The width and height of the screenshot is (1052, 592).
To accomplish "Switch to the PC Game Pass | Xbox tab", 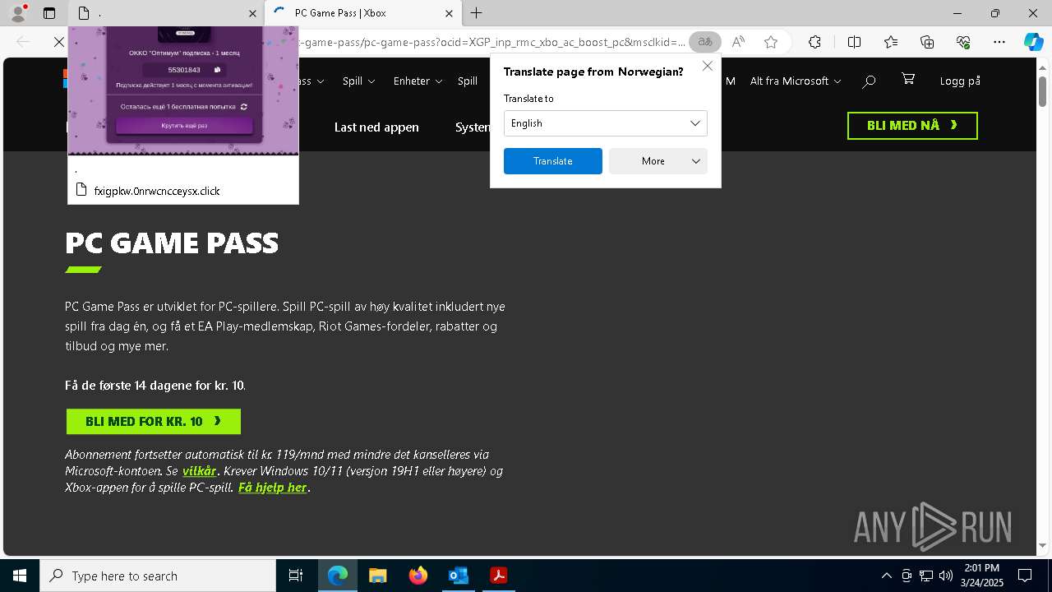I will pos(362,13).
